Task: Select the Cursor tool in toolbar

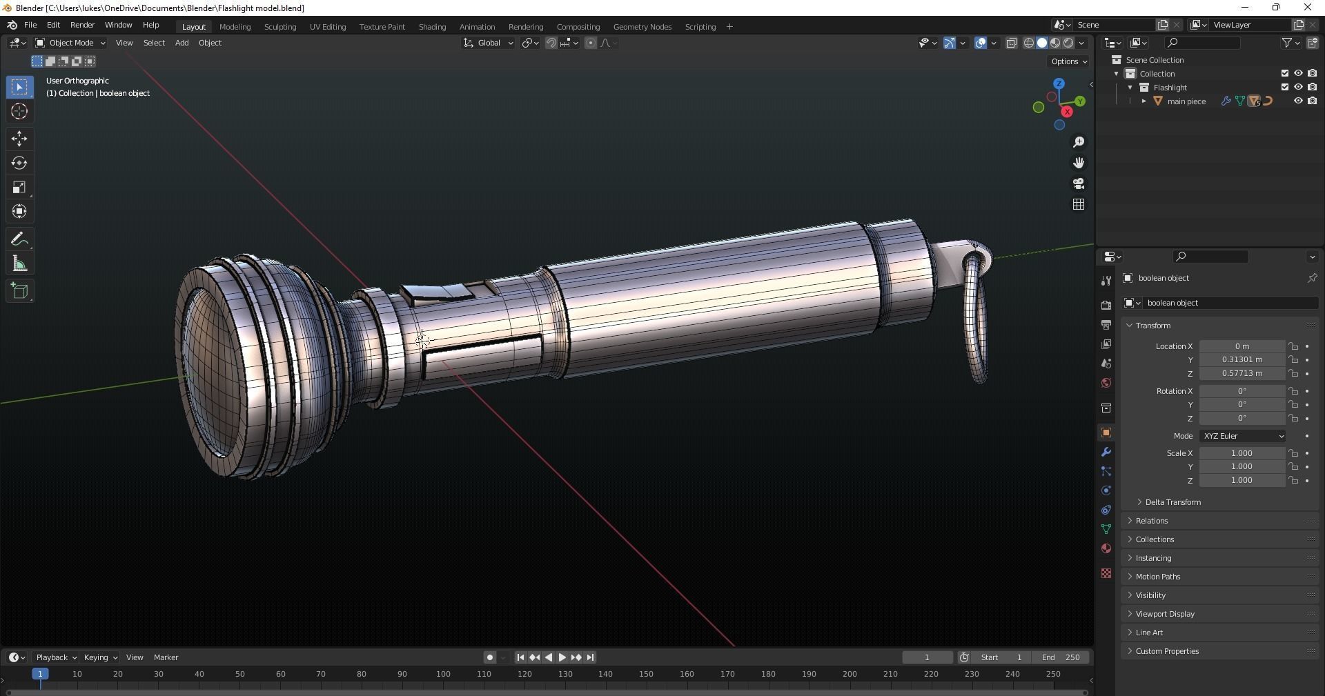Action: point(19,111)
